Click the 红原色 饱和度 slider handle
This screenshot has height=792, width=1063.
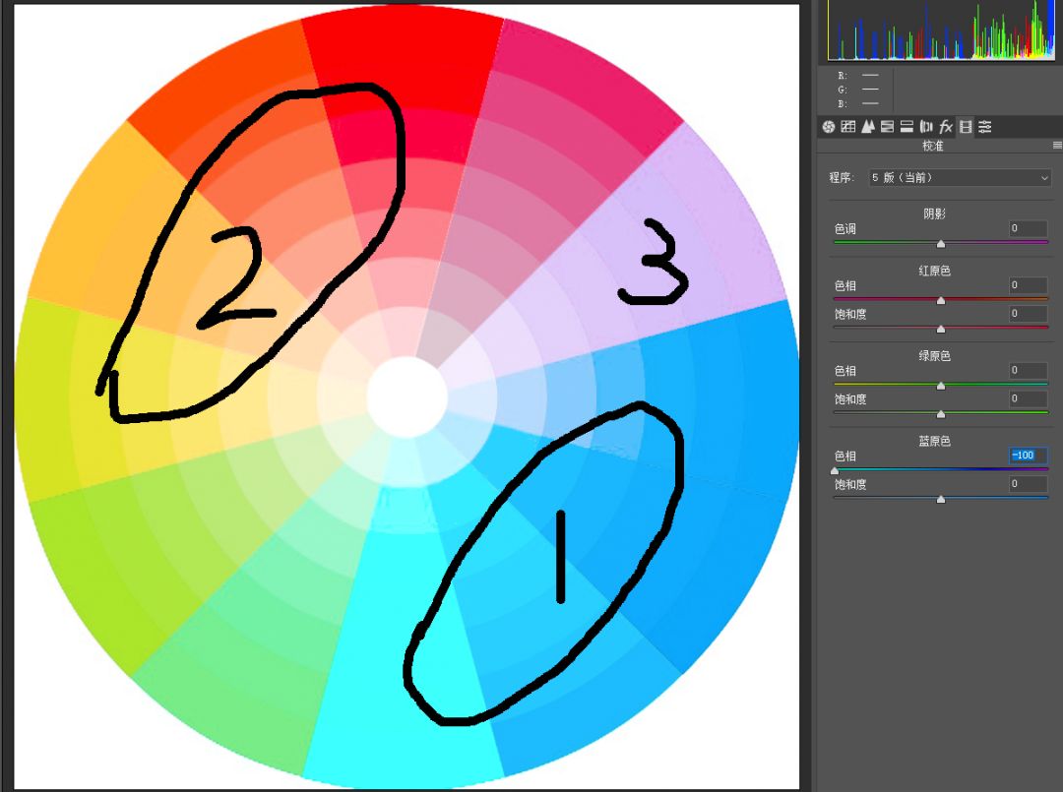pyautogui.click(x=940, y=329)
